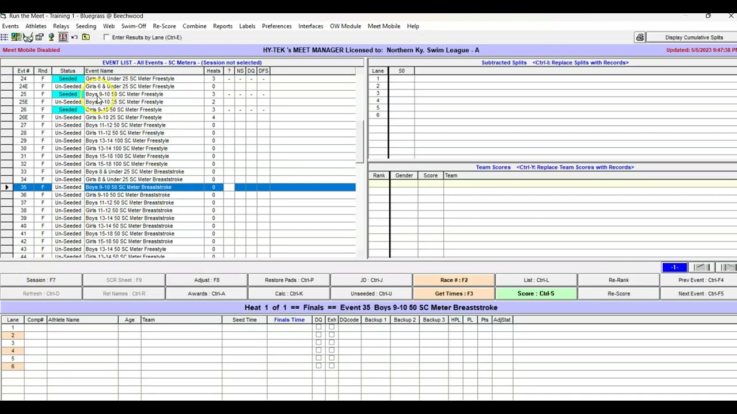
Task: Go to next heat arrow button
Action: 727,267
